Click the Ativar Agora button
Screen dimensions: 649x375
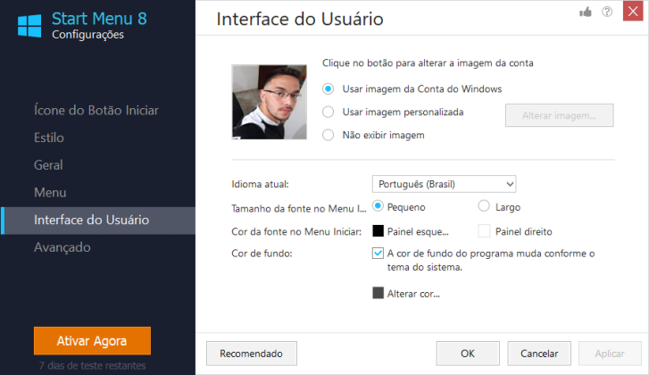coord(92,341)
